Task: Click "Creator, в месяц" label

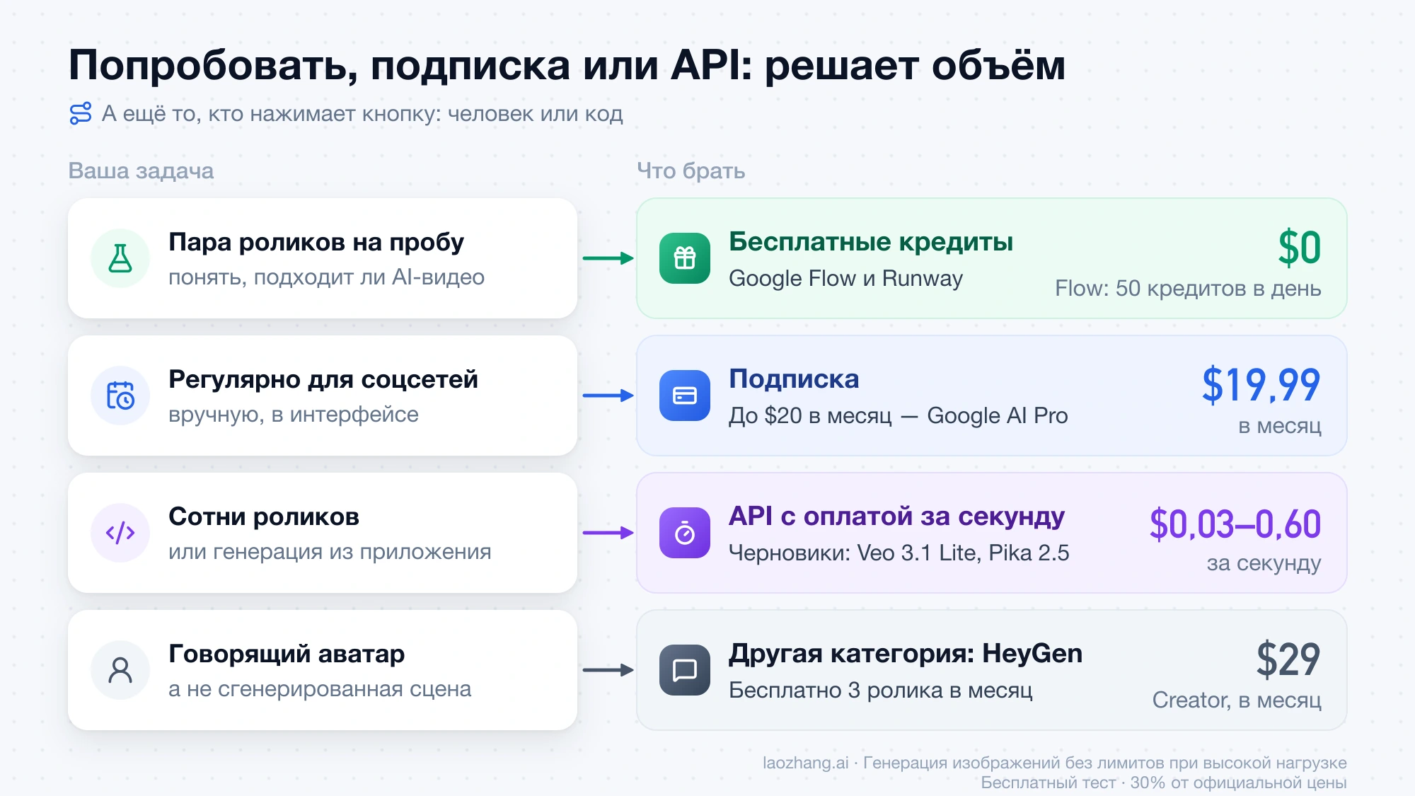Action: tap(1237, 700)
